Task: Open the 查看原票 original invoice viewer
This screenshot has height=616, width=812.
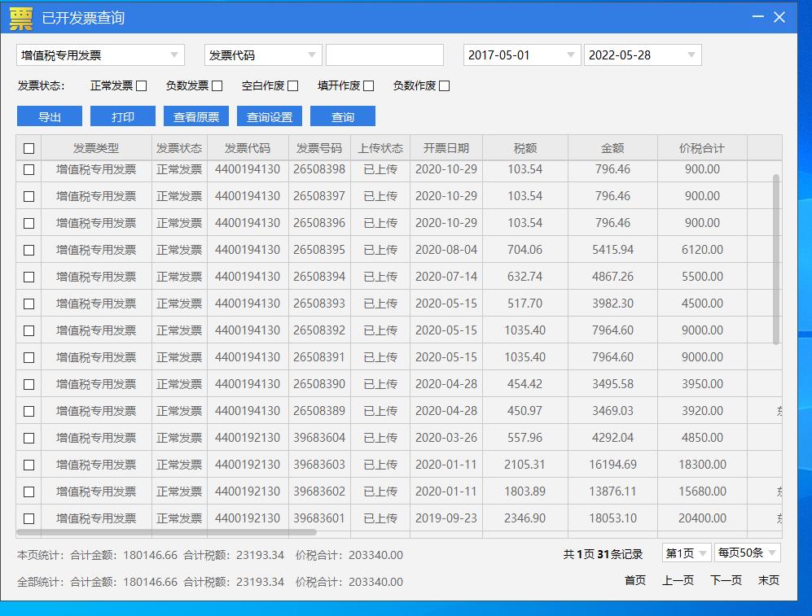Action: point(195,116)
